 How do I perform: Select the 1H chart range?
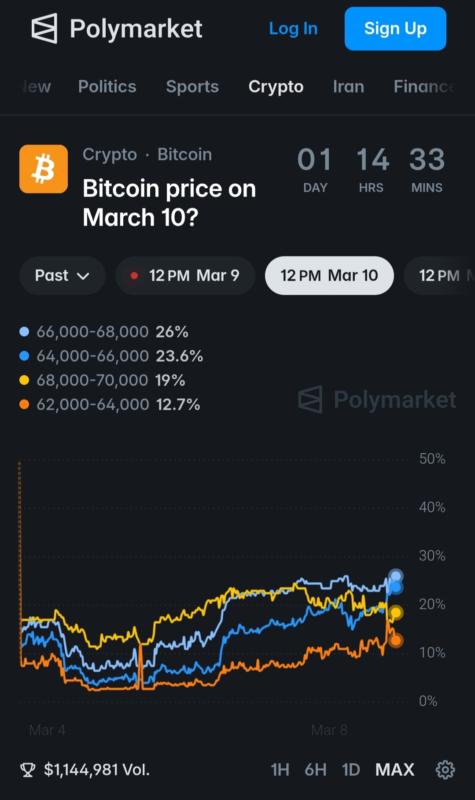280,770
